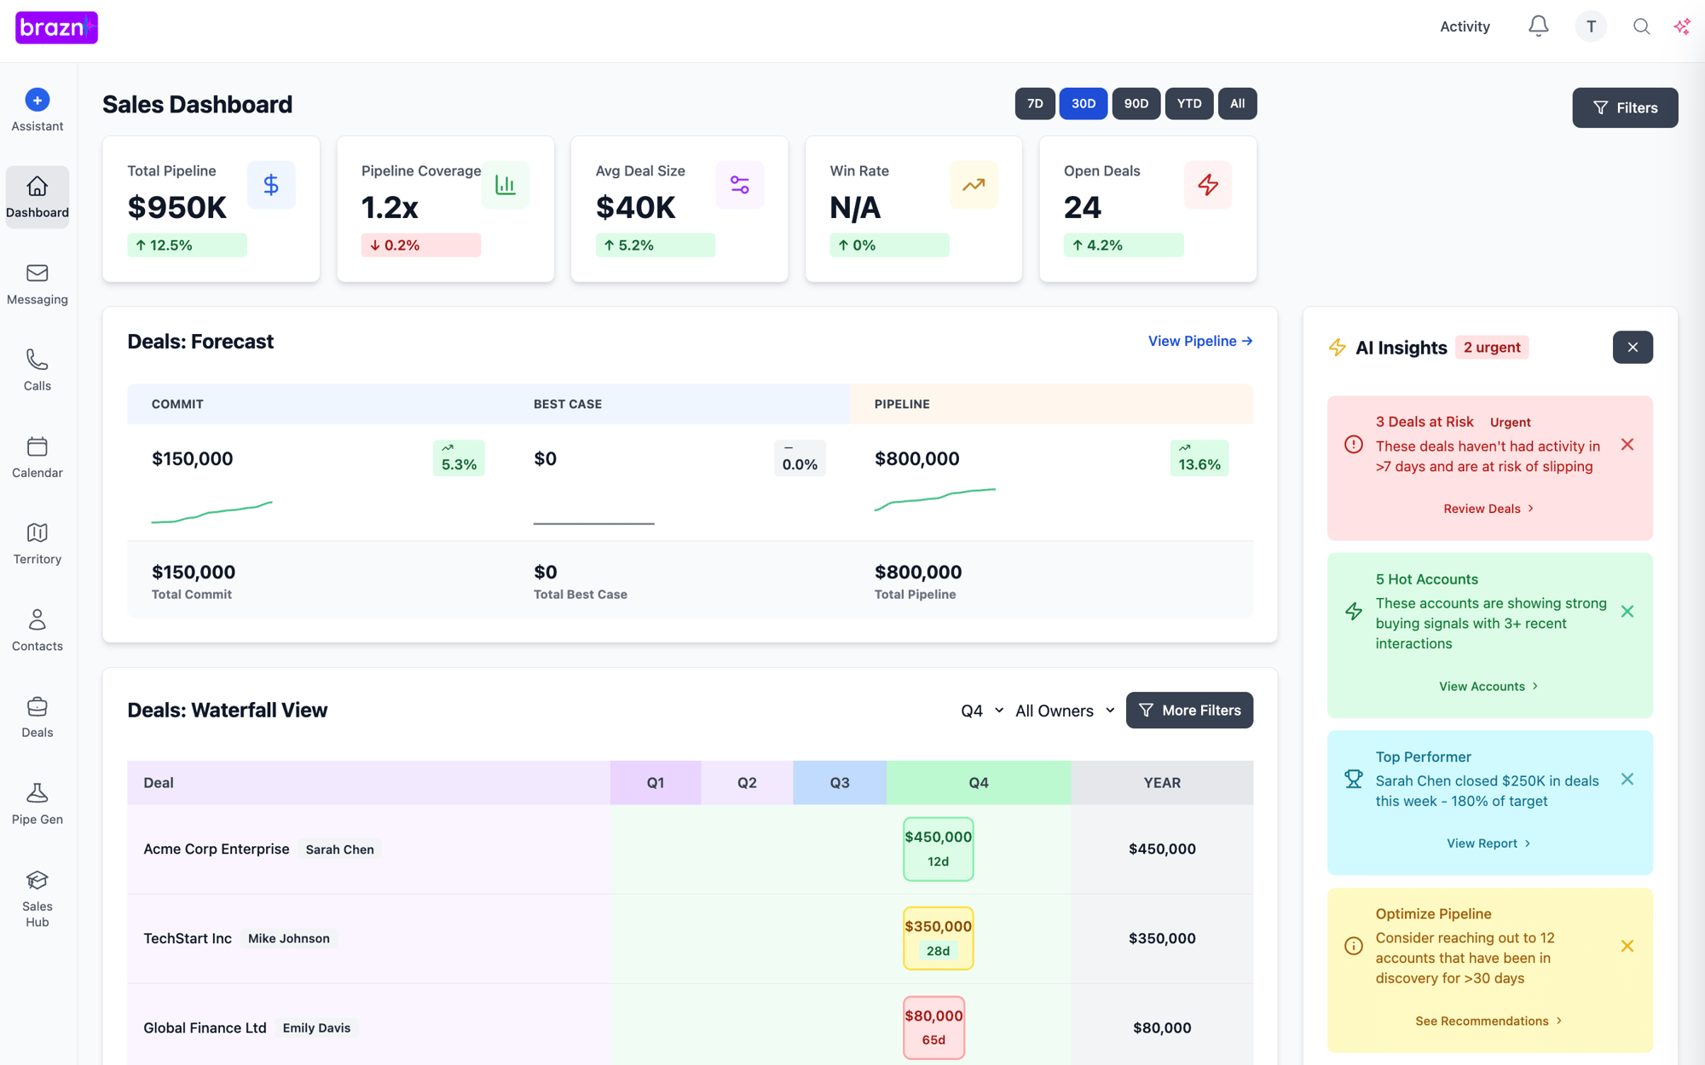Click Optimize Pipeline info icon

[x=1354, y=946]
